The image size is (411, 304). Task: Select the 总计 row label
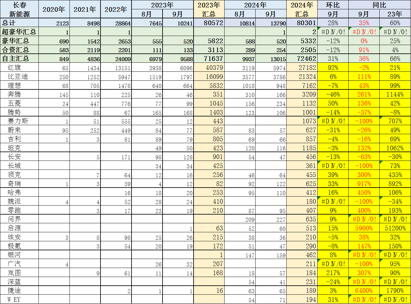point(19,23)
